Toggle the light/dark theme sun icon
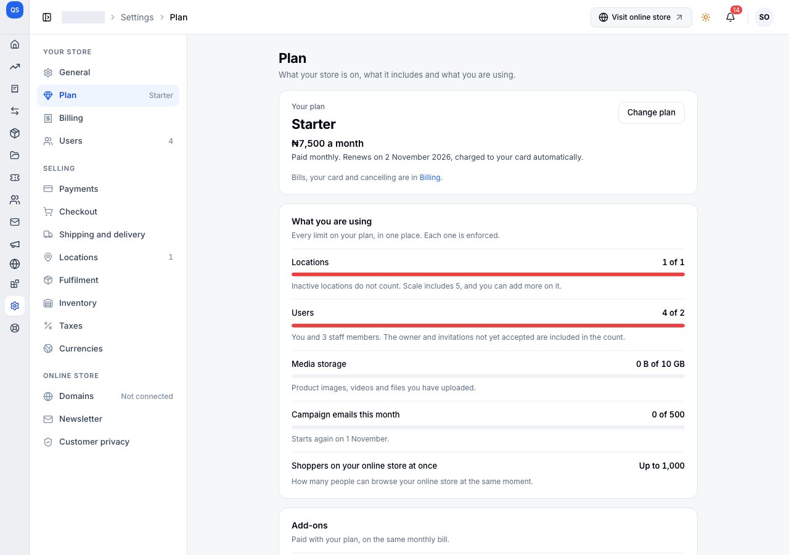 click(706, 17)
